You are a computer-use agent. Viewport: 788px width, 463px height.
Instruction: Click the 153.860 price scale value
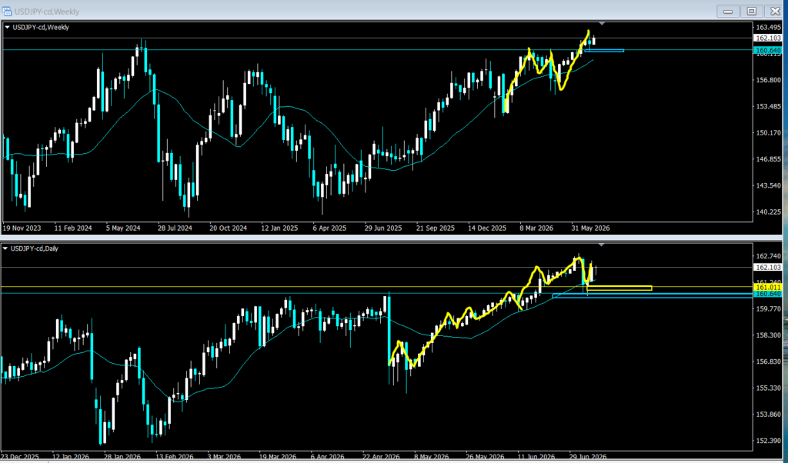click(769, 415)
